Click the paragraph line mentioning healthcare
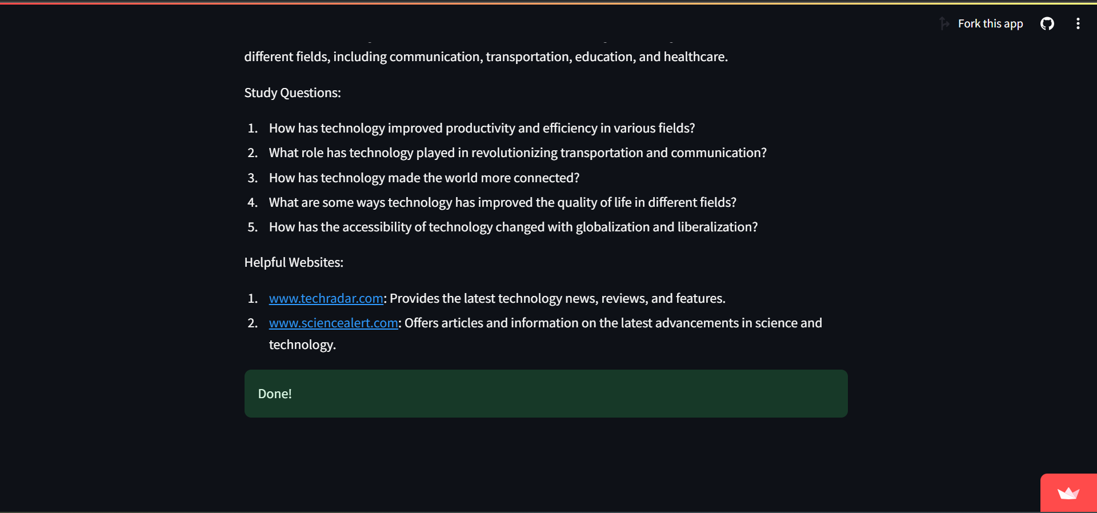This screenshot has height=513, width=1097. coord(486,57)
